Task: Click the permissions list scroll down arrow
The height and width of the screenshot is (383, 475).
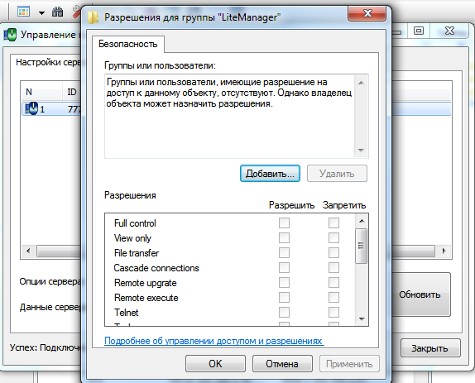Action: (x=362, y=318)
